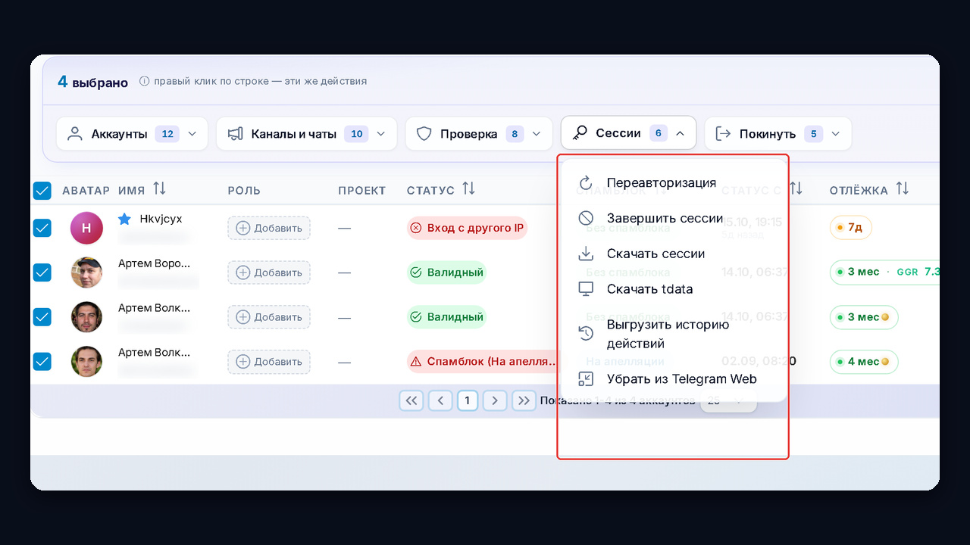The image size is (970, 545).
Task: Expand the Каналы и чаты dropdown
Action: 307,134
